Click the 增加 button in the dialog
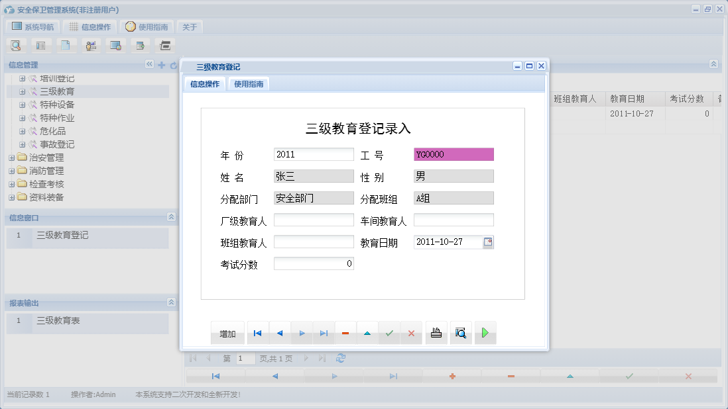 coord(227,333)
